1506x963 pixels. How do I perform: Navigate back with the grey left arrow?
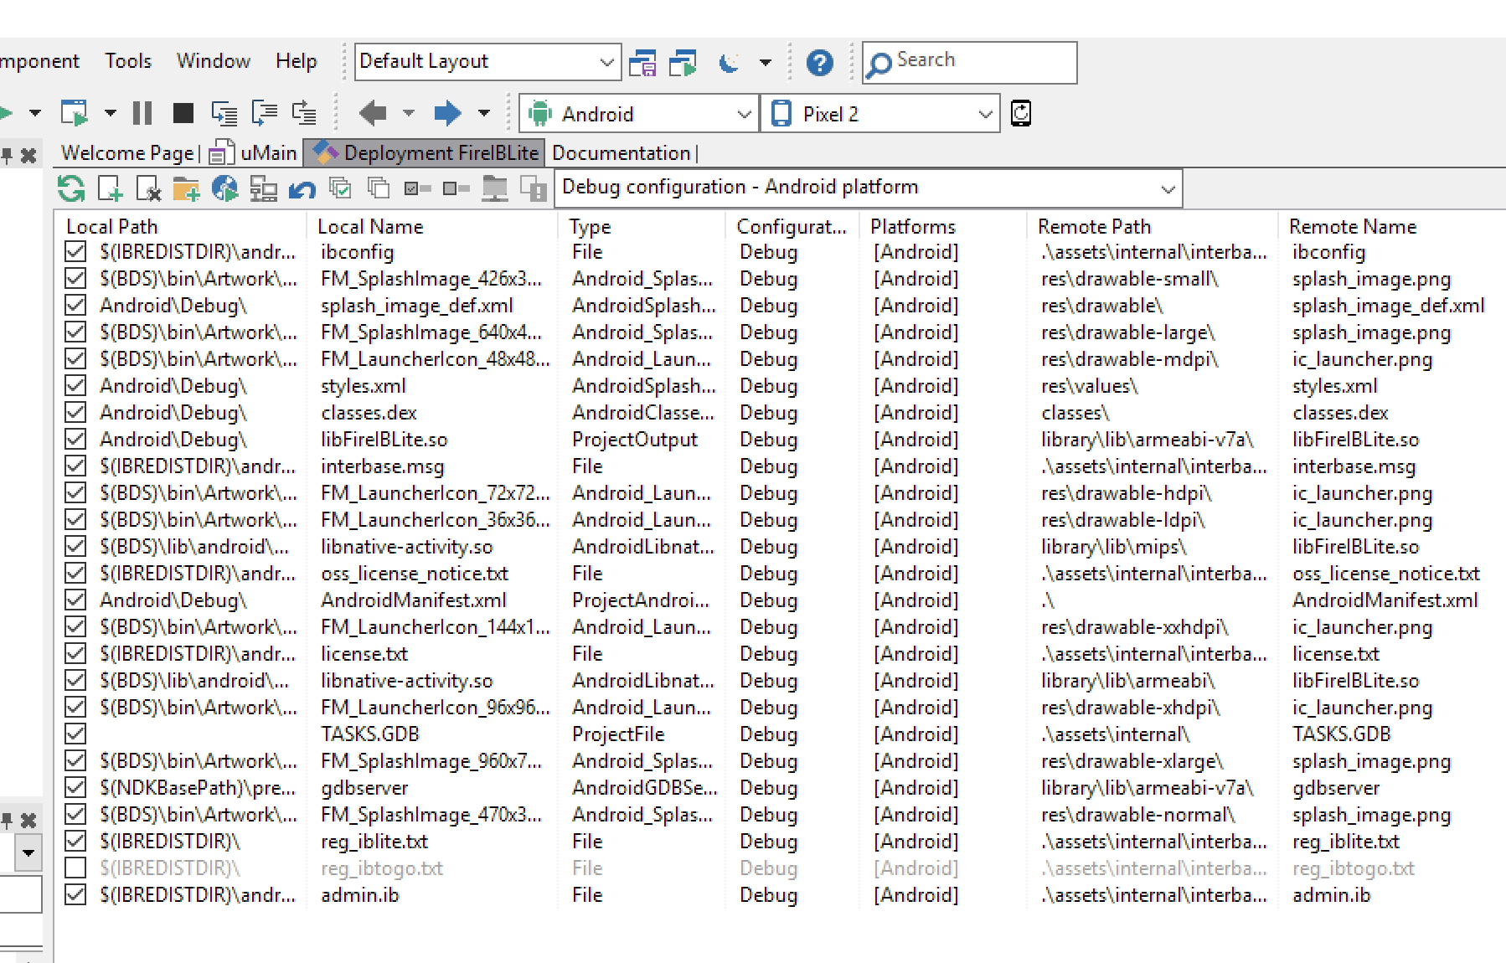pyautogui.click(x=373, y=113)
